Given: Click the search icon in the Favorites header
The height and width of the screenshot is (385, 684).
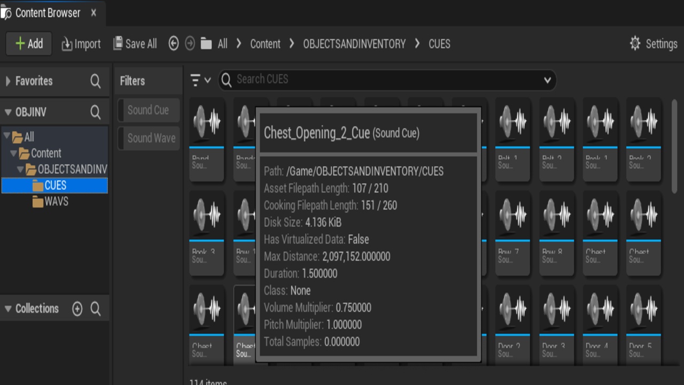Looking at the screenshot, I should tap(95, 81).
